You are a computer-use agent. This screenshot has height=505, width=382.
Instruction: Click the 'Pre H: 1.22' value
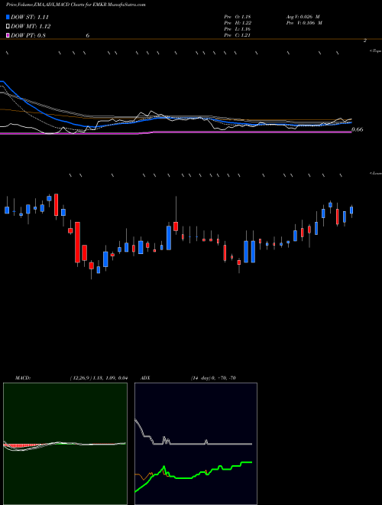click(238, 23)
